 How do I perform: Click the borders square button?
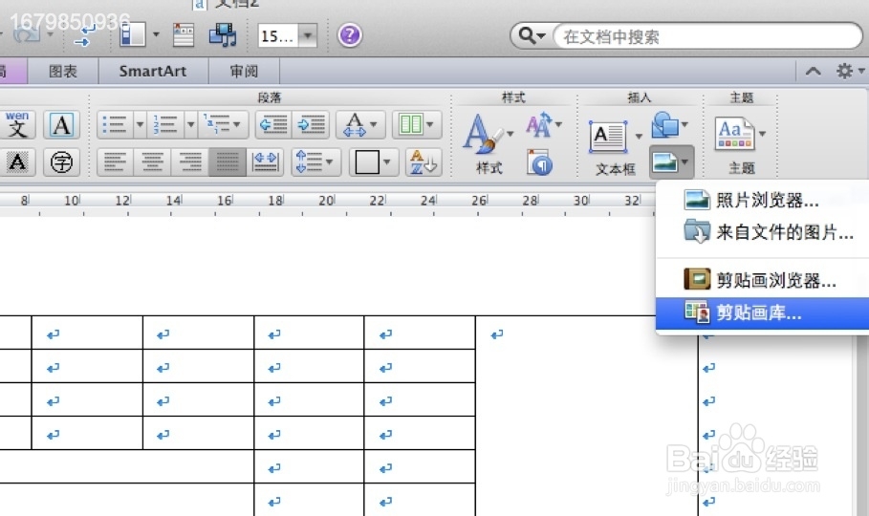[x=366, y=162]
